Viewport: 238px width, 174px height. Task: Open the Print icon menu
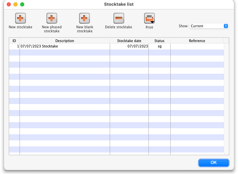click(x=149, y=18)
